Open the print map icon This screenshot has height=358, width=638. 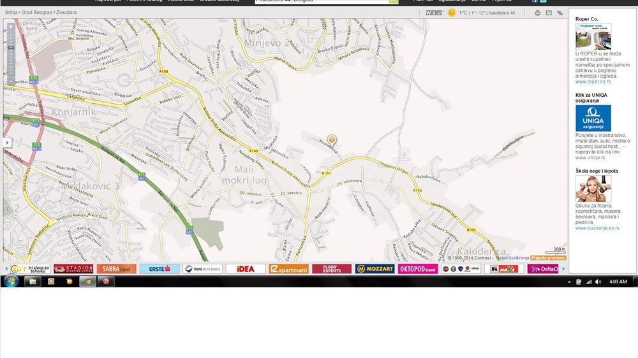pos(537,13)
